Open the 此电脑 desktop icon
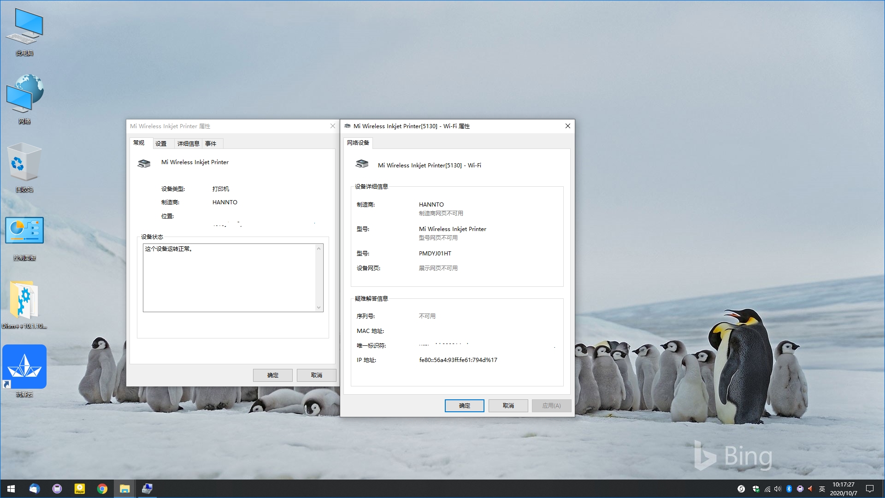 pyautogui.click(x=24, y=31)
